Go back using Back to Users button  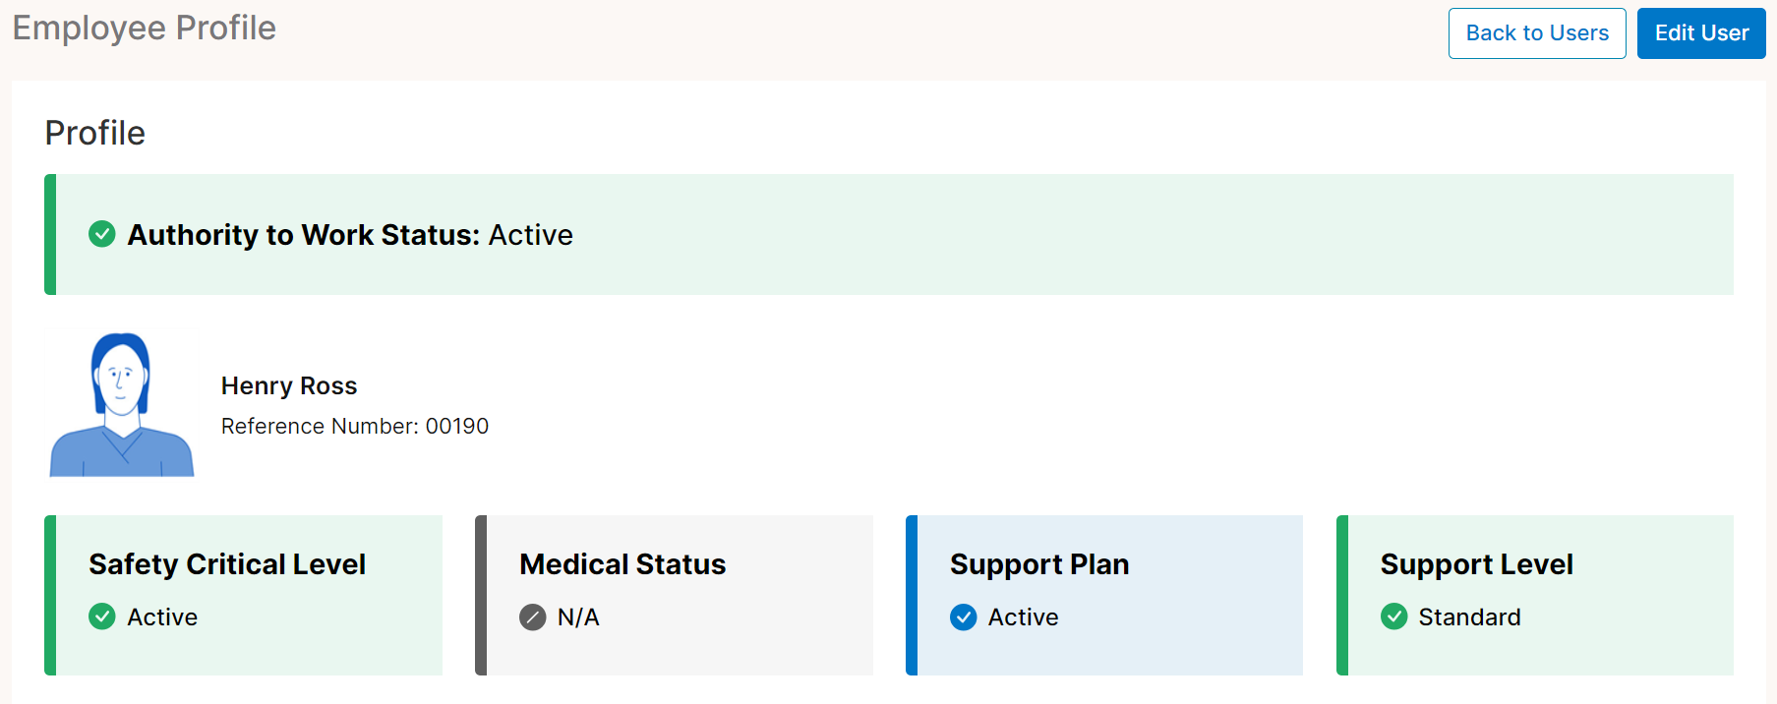[1537, 33]
